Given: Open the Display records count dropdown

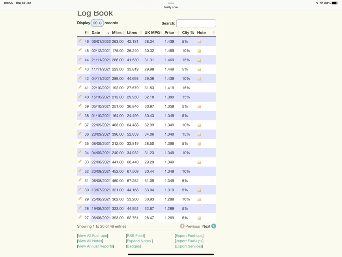Looking at the screenshot, I should click(97, 23).
